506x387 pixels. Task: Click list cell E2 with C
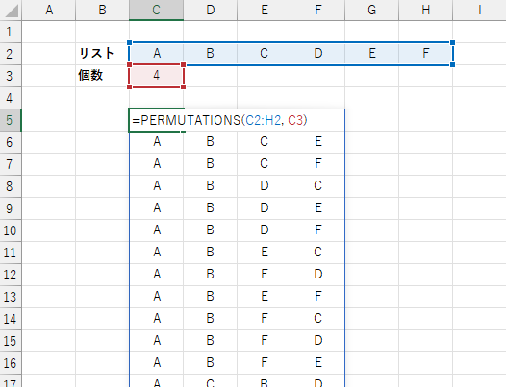tap(265, 54)
